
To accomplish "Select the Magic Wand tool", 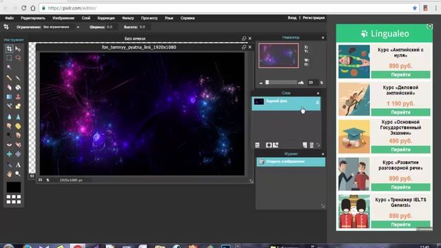I will click(x=9, y=68).
